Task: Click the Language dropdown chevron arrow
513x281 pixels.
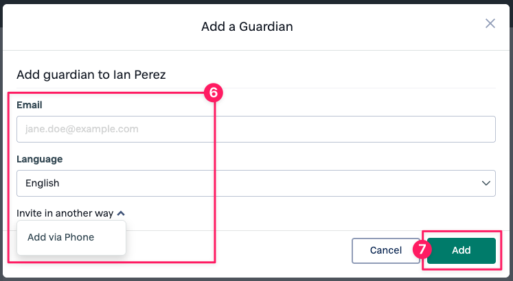Action: pos(486,184)
